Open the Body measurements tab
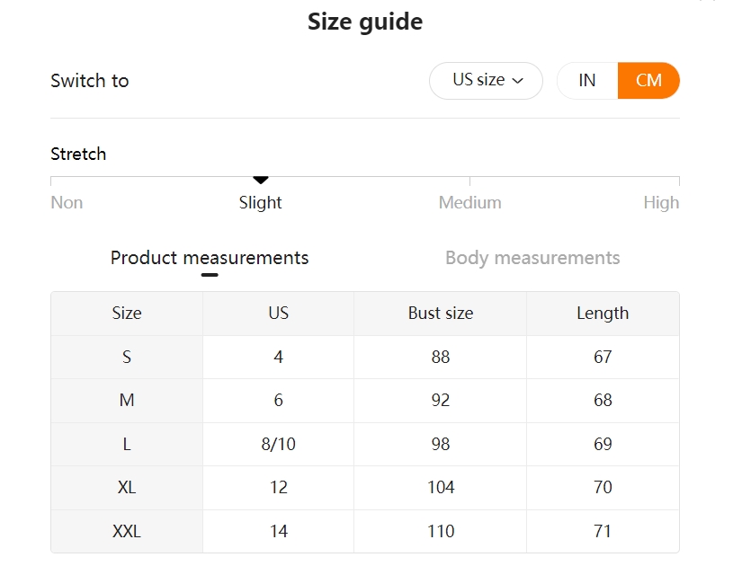 [532, 258]
